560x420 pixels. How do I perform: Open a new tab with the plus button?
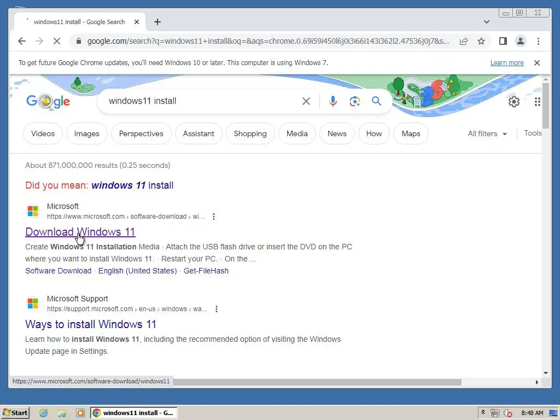157,22
